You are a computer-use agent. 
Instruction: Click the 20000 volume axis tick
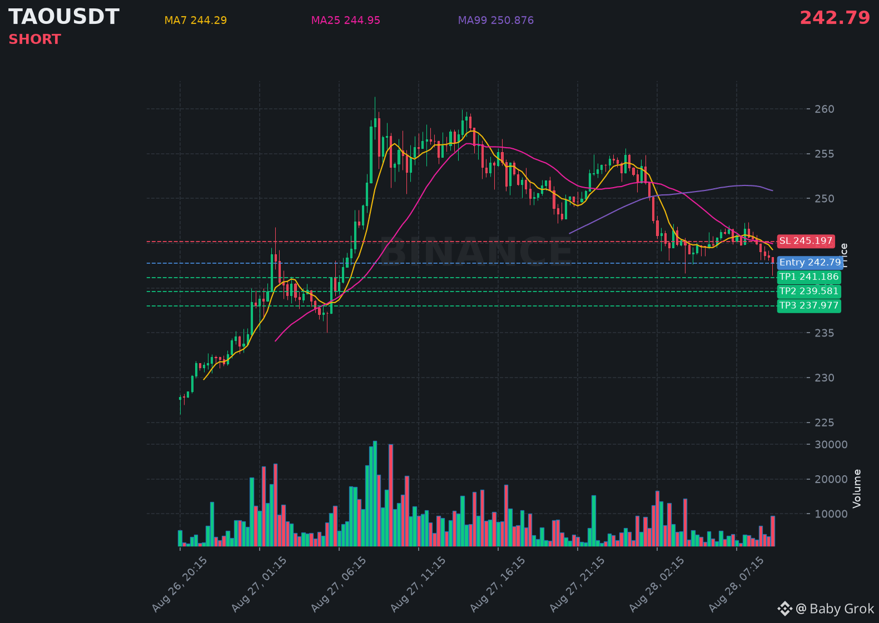pos(831,480)
